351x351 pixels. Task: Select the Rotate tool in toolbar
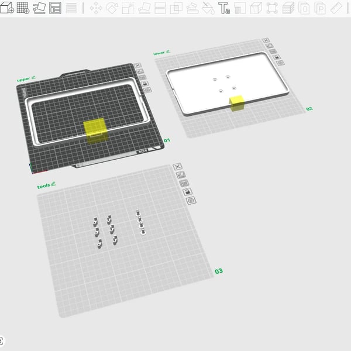click(112, 8)
